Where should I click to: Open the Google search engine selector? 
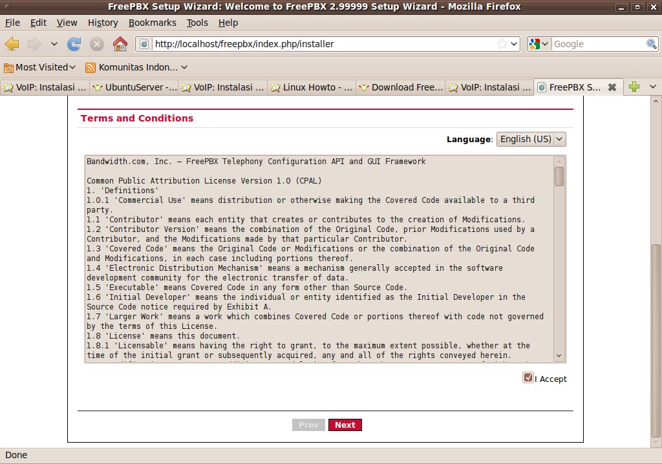coord(539,44)
